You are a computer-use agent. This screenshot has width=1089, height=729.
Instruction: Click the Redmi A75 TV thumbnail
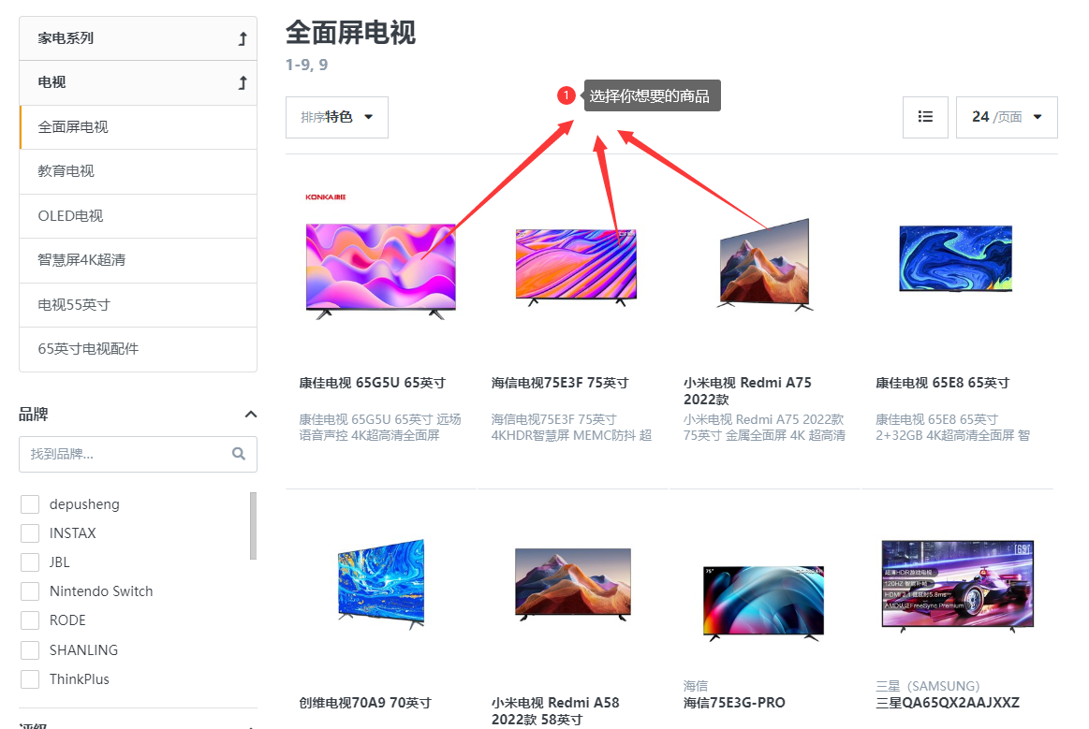click(765, 265)
